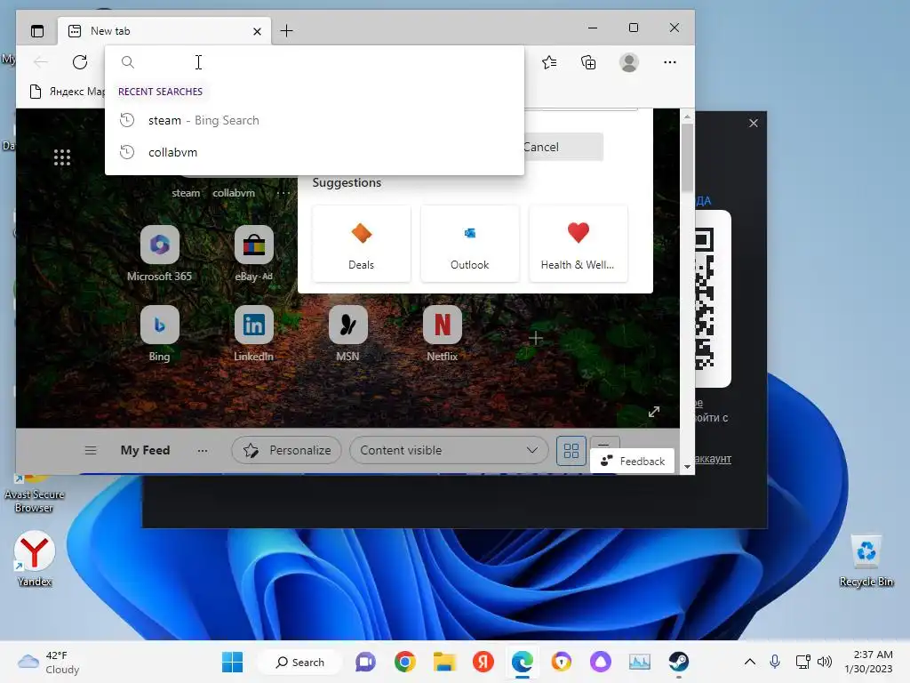Close the New tab tab

(257, 31)
